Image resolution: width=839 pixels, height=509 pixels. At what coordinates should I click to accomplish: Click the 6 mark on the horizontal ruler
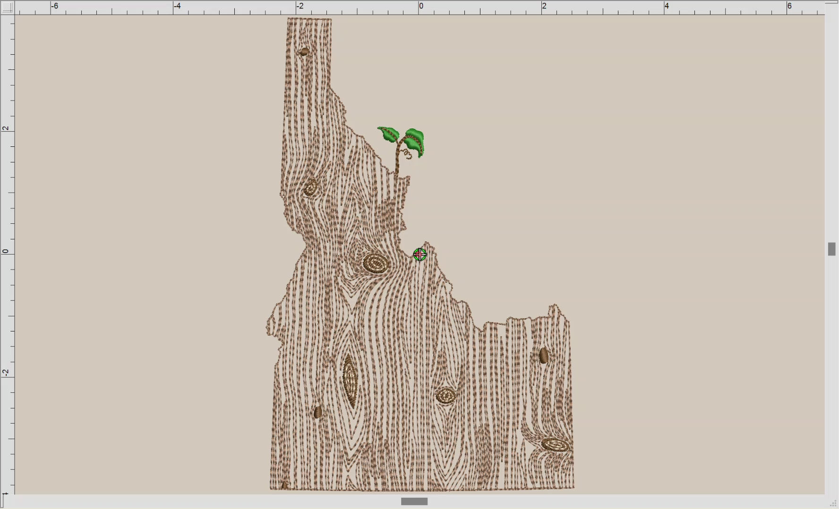789,6
